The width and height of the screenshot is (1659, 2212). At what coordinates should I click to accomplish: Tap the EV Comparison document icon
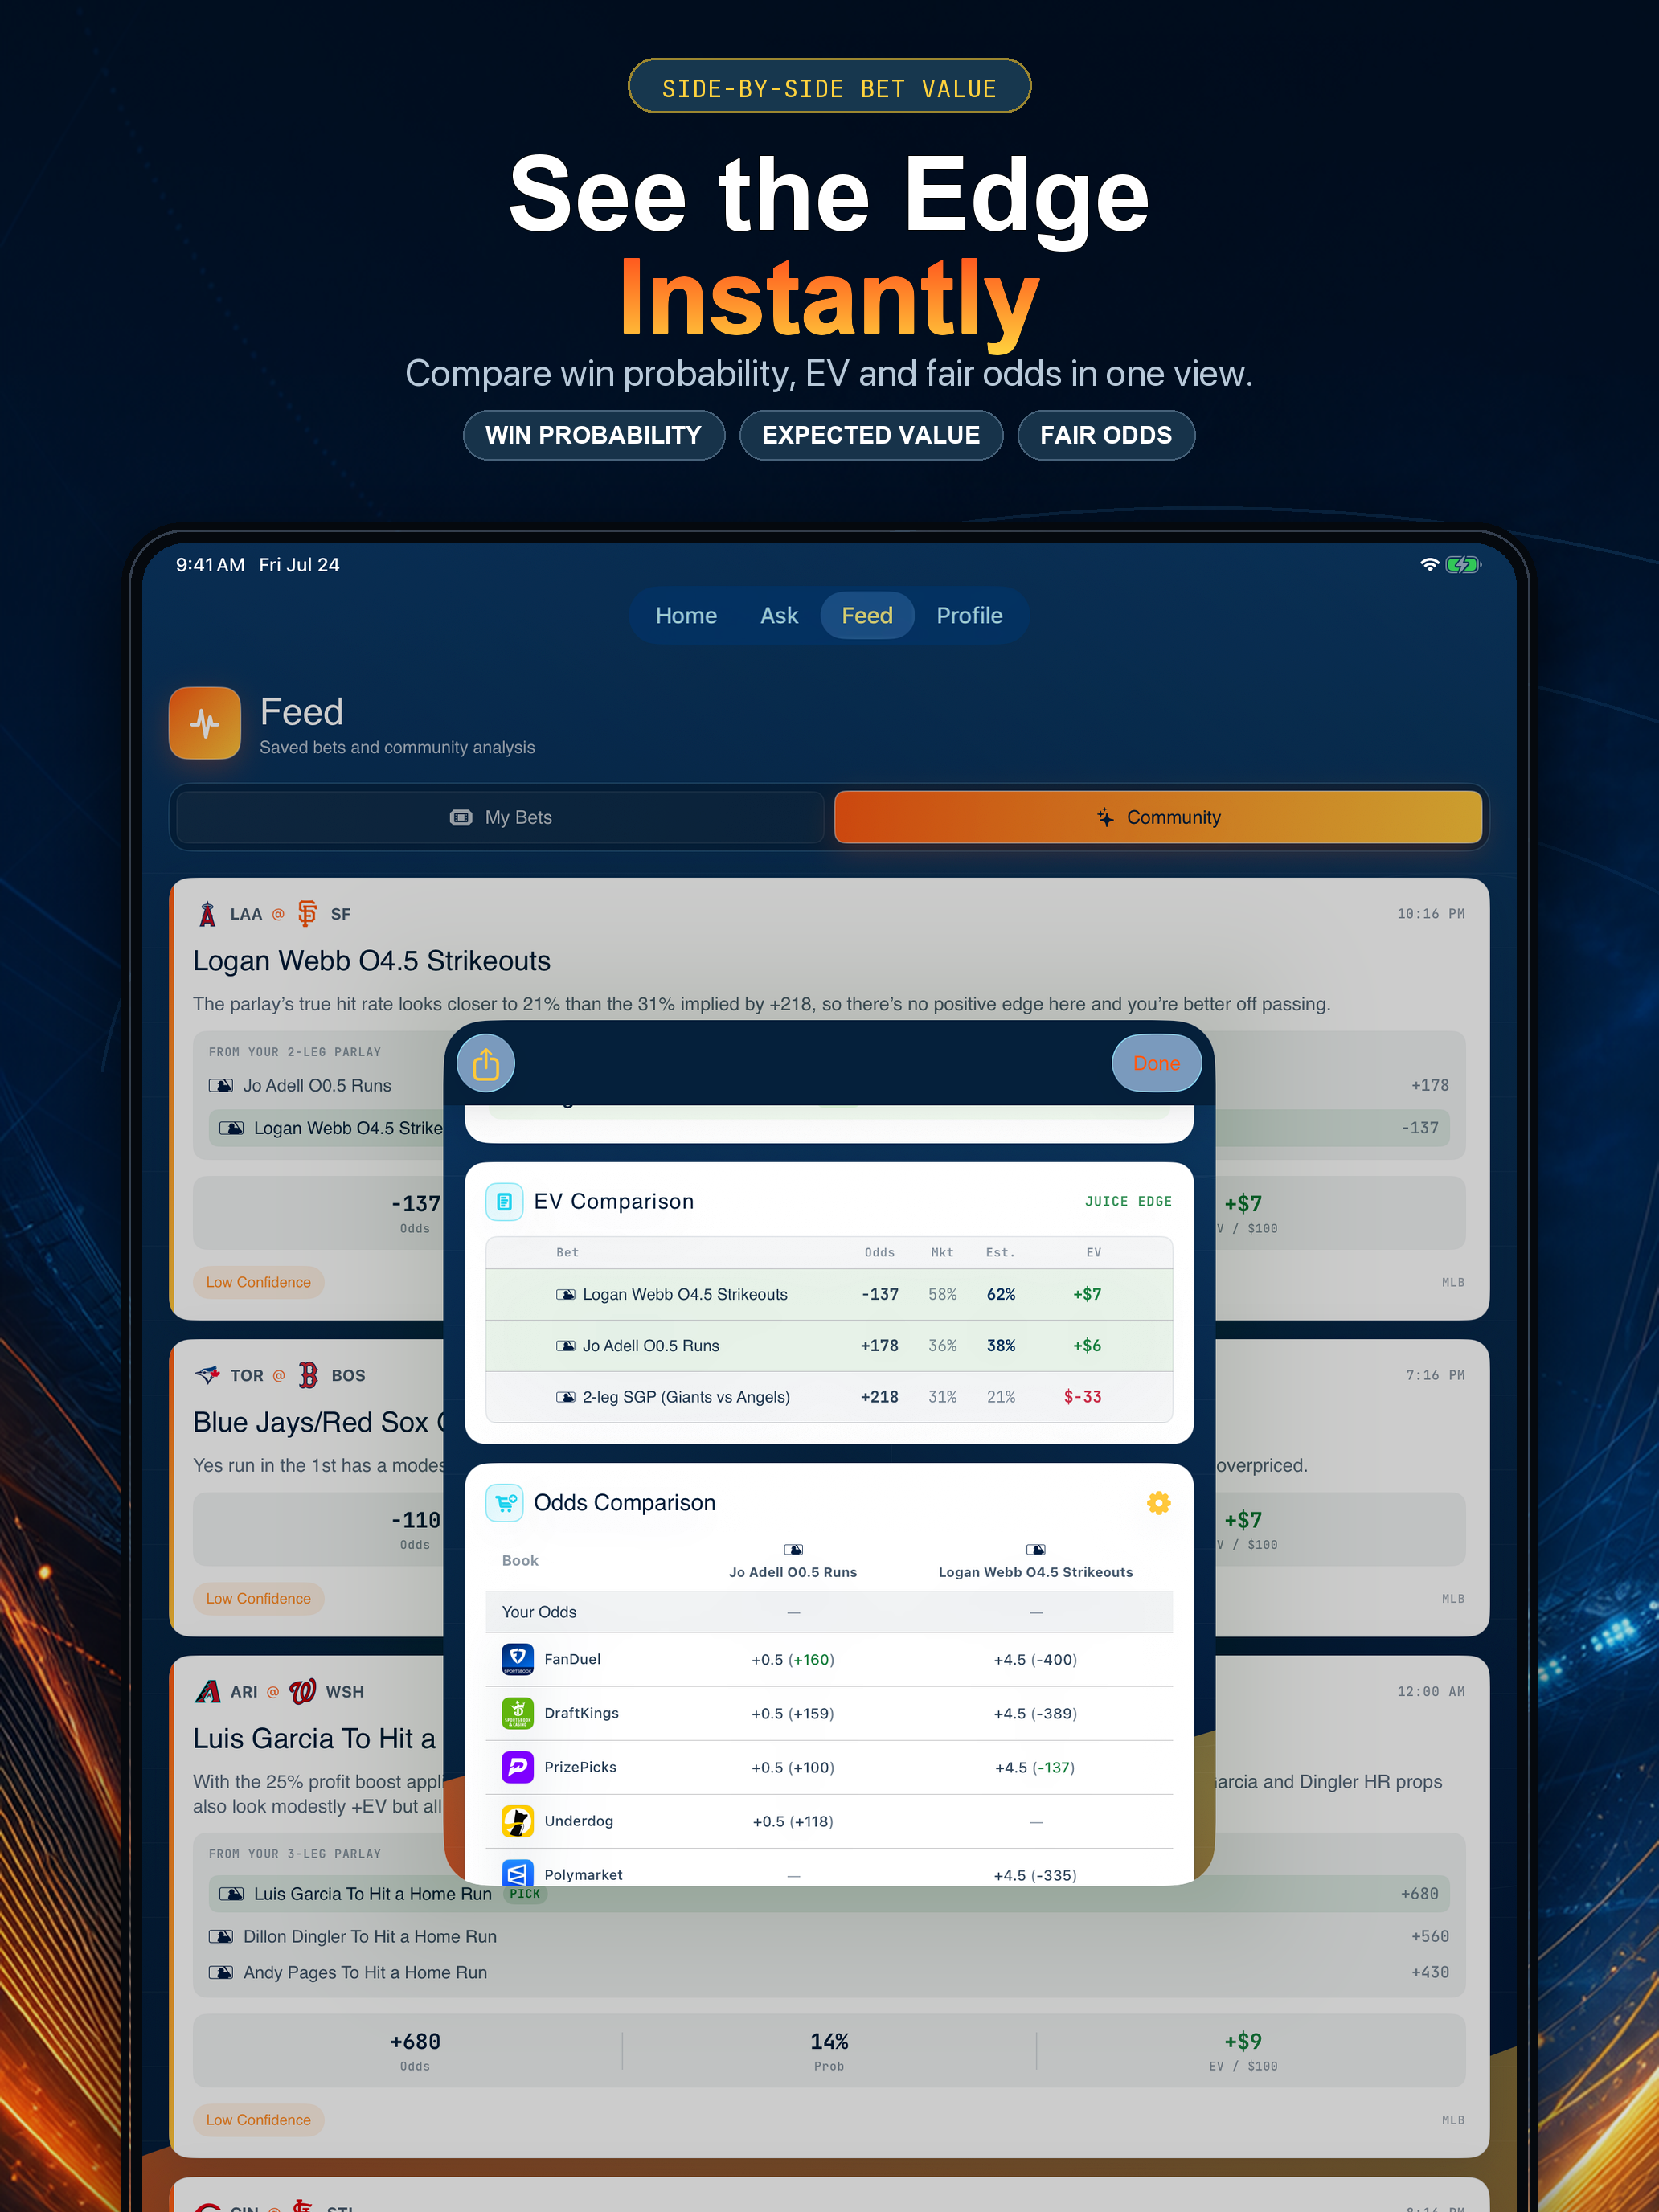point(504,1202)
